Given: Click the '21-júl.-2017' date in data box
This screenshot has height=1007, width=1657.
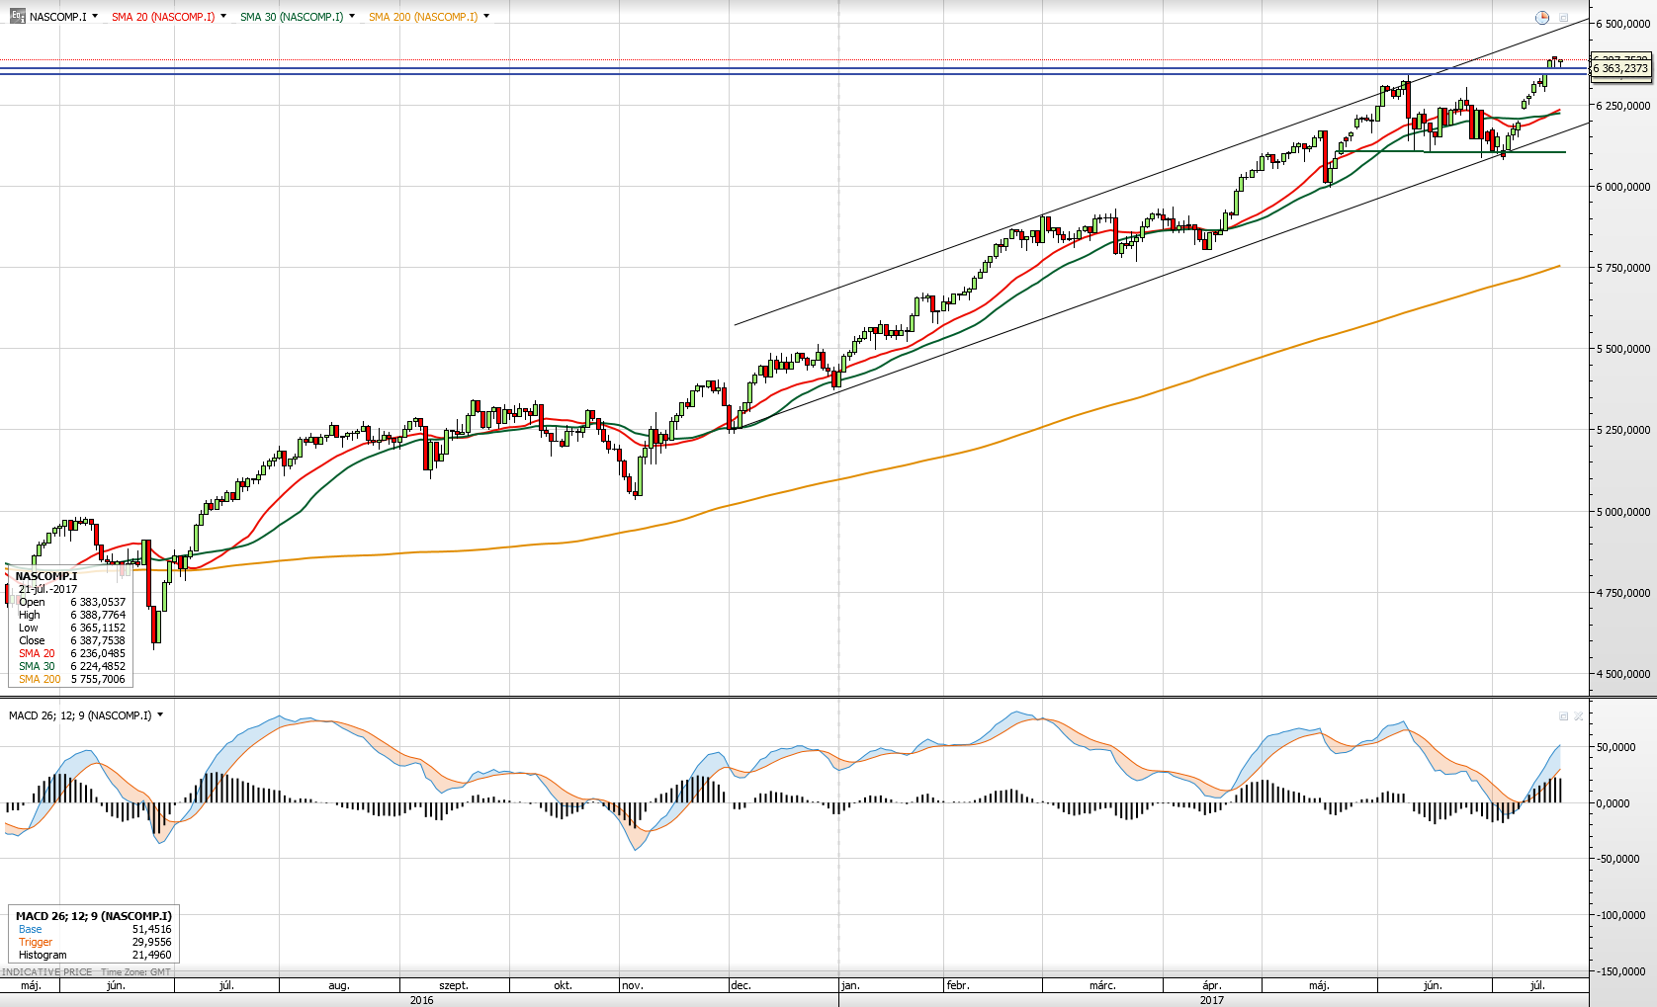Looking at the screenshot, I should coord(47,589).
